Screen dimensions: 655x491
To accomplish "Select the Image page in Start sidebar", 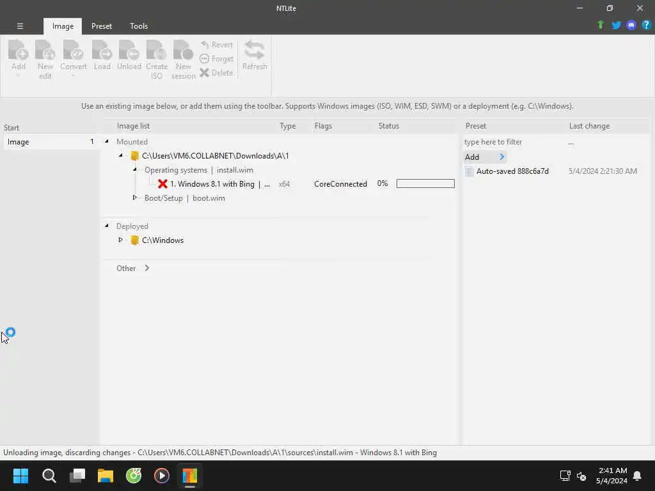I will (50, 142).
